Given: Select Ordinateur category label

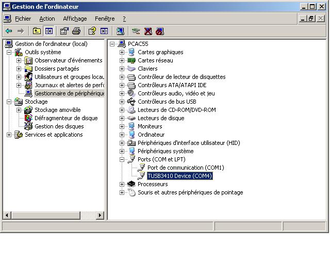Looking at the screenshot, I should (x=151, y=135).
